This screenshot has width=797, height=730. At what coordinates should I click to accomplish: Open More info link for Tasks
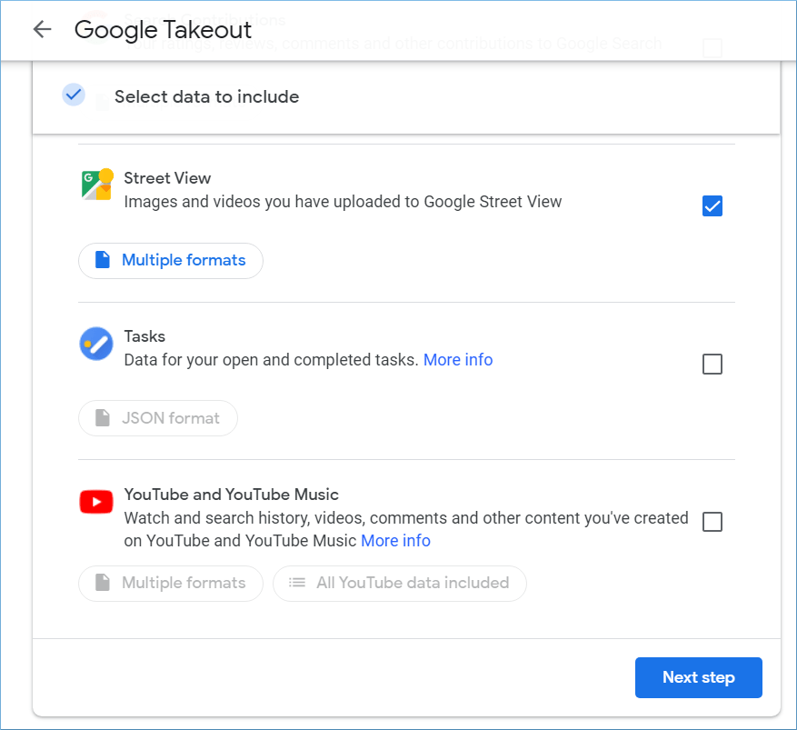click(x=458, y=360)
